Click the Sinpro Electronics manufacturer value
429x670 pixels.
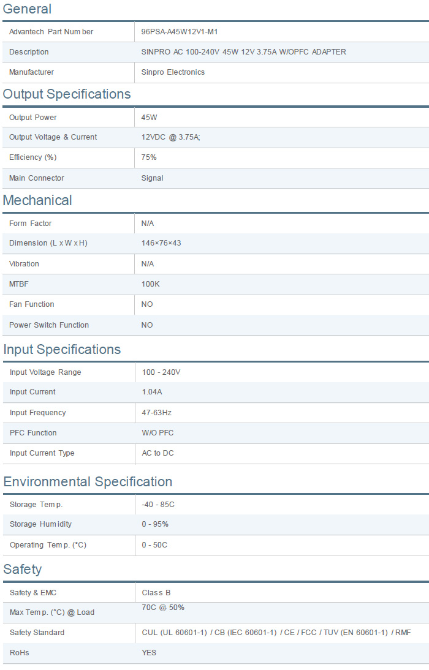coord(173,72)
